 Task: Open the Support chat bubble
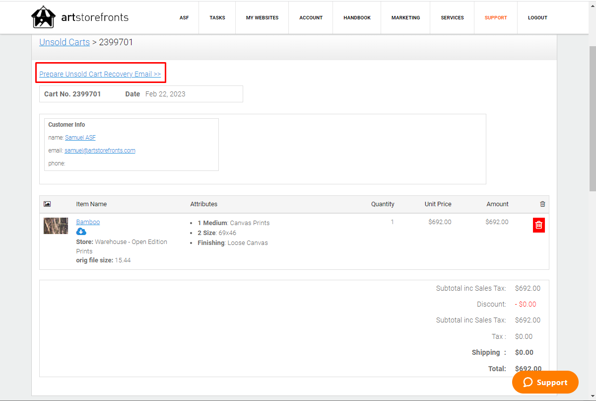tap(545, 382)
